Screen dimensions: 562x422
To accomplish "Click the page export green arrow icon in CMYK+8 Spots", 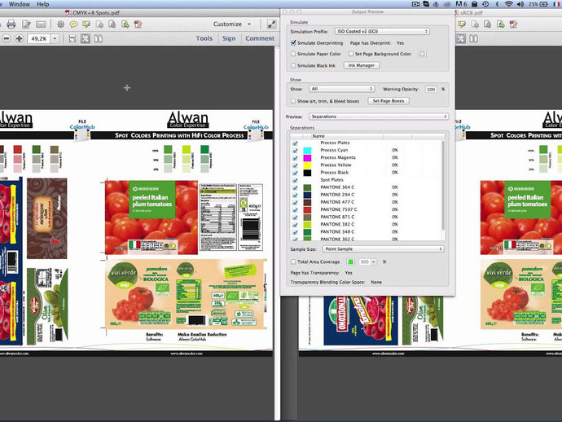I will [125, 24].
